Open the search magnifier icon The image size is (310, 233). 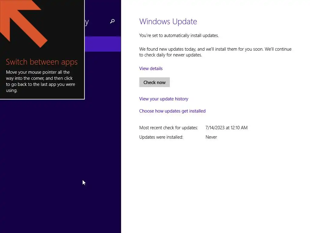point(112,21)
